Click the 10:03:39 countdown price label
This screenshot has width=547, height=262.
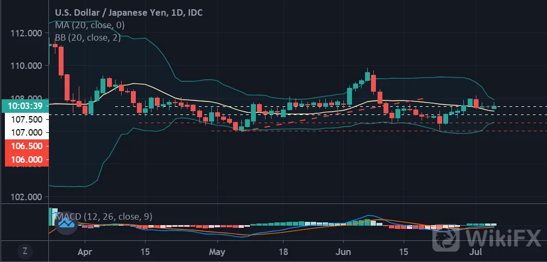(24, 106)
